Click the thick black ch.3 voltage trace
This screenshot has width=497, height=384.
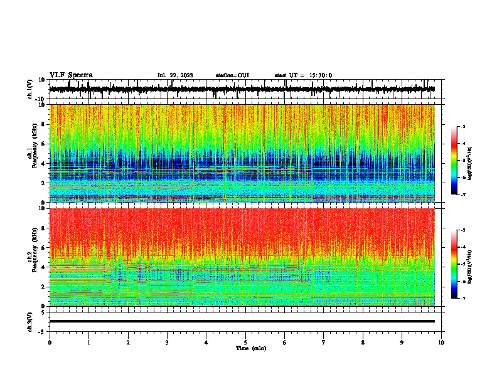242,321
